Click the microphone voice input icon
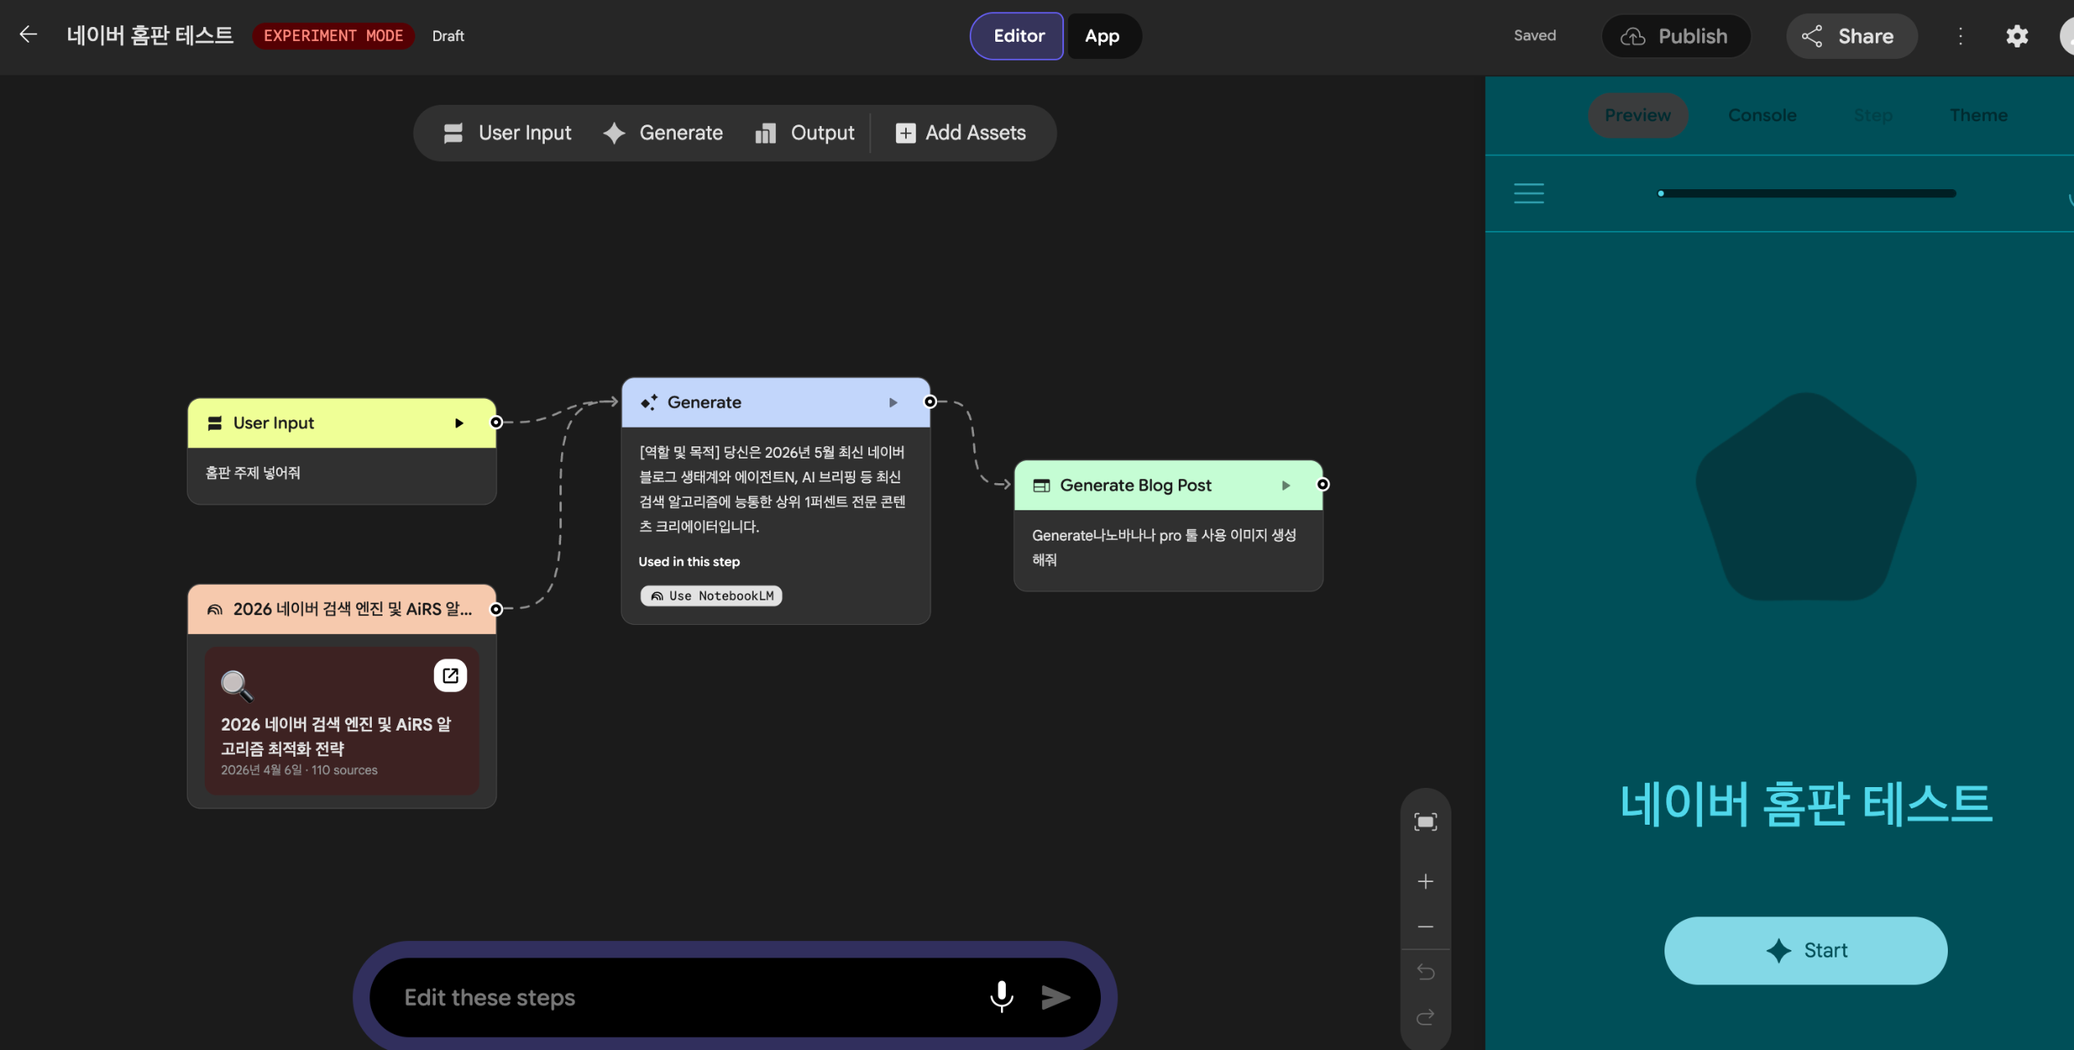 1001,997
